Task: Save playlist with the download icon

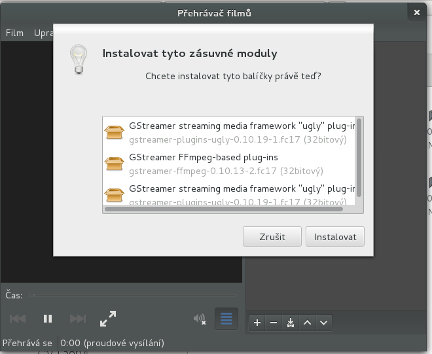Action: pyautogui.click(x=291, y=323)
